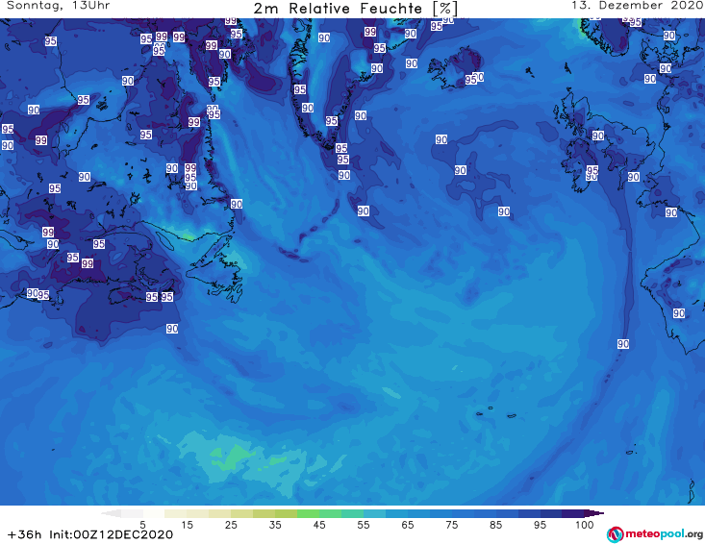Click the legend label '5'
The image size is (705, 544).
[142, 525]
